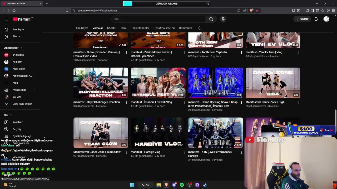Click the Oluştur create button

[x=302, y=19]
